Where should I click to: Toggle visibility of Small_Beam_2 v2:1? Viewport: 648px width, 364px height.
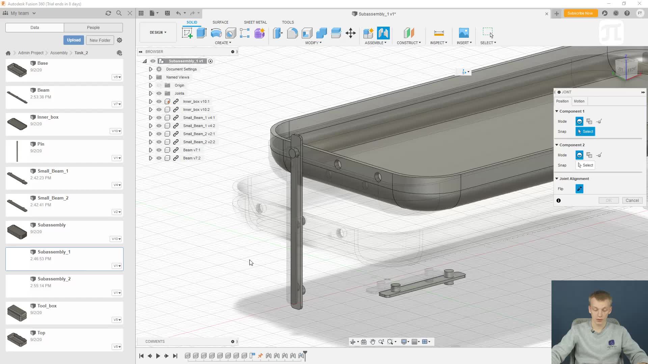[159, 134]
